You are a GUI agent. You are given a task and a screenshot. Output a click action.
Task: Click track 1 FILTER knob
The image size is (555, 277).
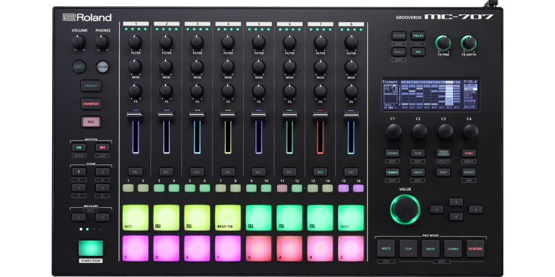coord(135,43)
